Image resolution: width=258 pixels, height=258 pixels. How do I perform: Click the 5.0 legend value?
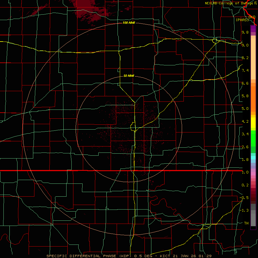click(245, 109)
